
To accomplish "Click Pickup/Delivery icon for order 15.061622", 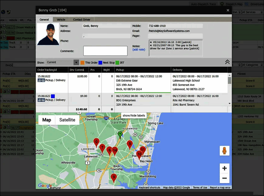I will (41, 81).
